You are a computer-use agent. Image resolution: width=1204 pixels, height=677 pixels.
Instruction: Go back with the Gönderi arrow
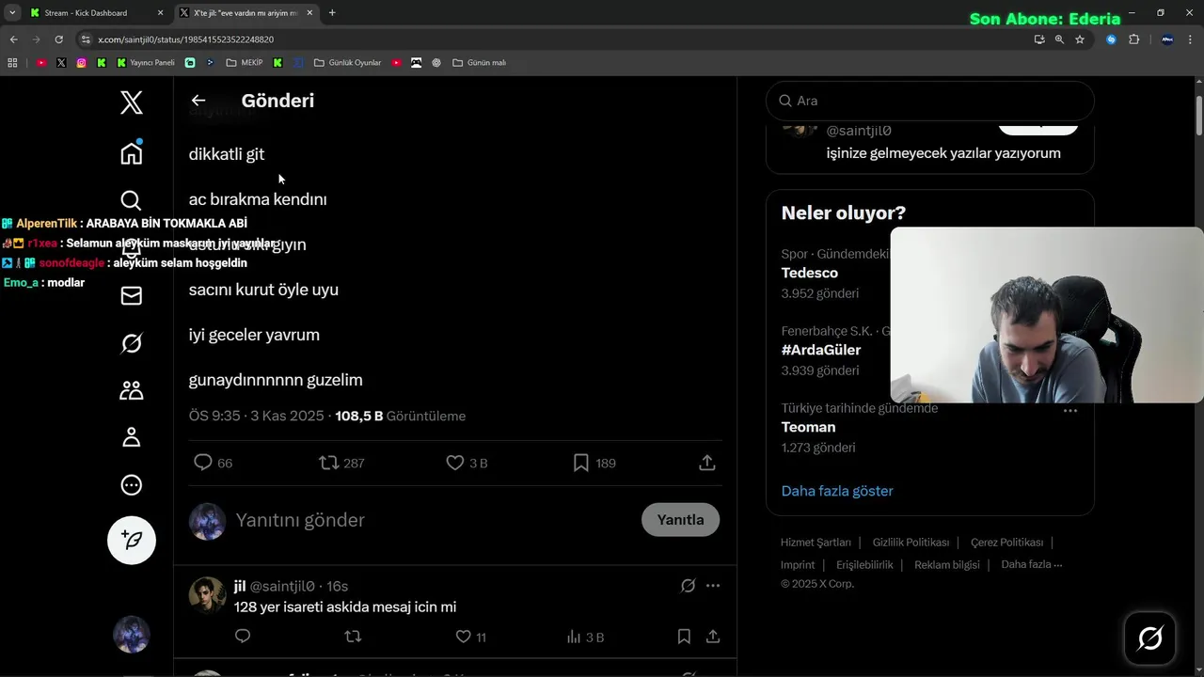(x=198, y=101)
